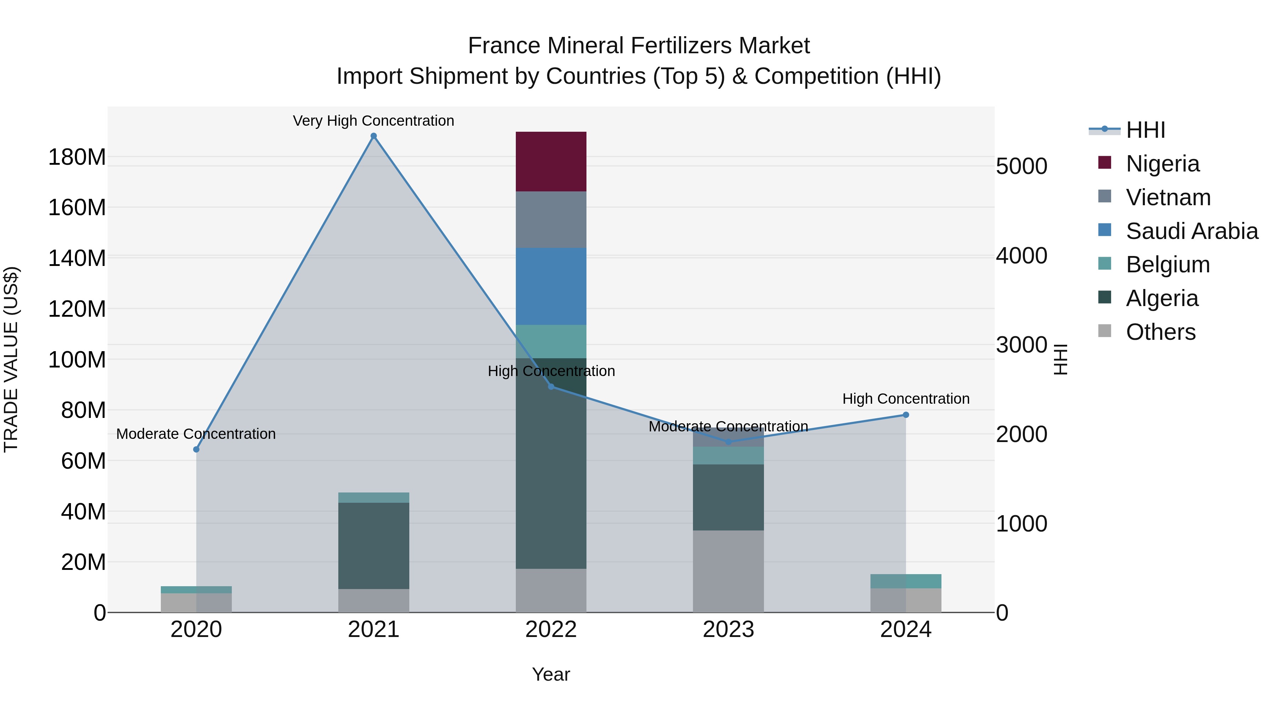
Task: Click the Others segment of the 2024 bar
Action: pos(906,600)
